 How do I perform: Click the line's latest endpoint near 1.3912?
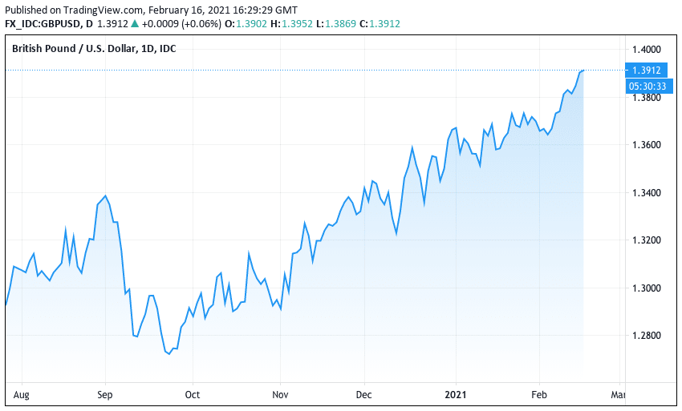tap(583, 71)
